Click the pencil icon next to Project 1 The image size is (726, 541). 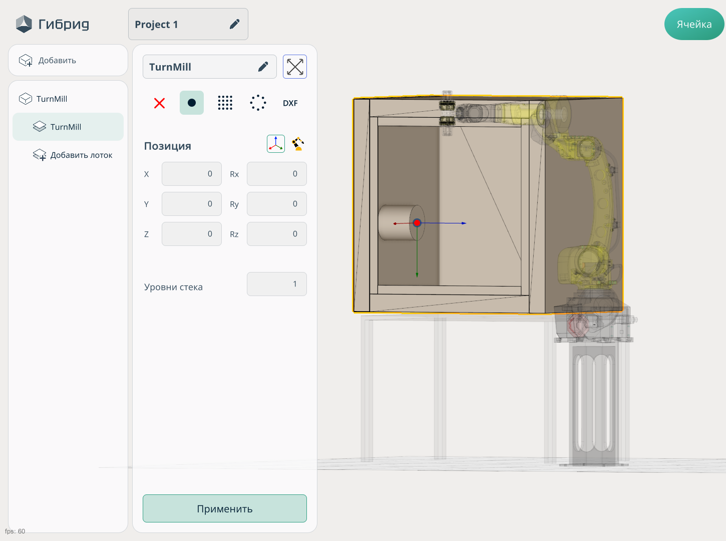tap(234, 24)
